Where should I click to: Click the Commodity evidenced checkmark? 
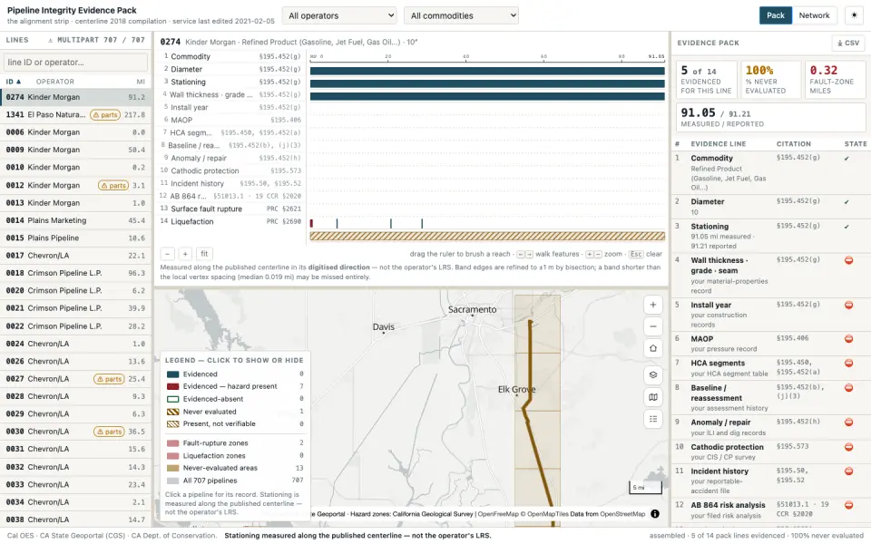(847, 159)
